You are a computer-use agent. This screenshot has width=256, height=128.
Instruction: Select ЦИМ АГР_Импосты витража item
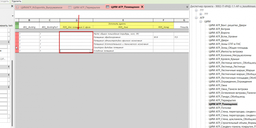click(x=226, y=52)
